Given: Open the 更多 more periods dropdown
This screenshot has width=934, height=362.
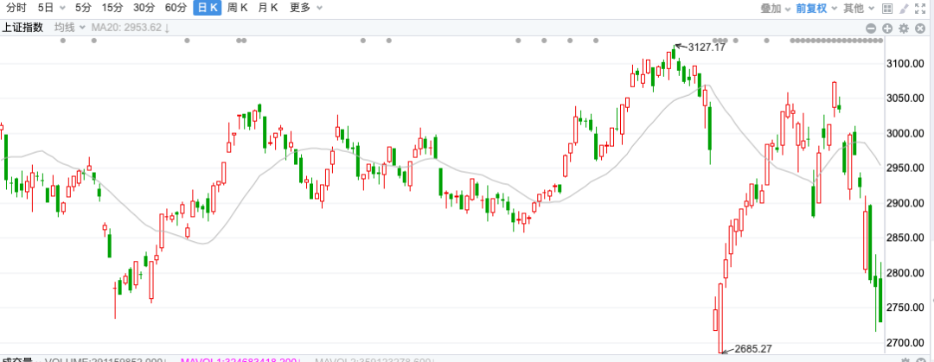Looking at the screenshot, I should (306, 8).
